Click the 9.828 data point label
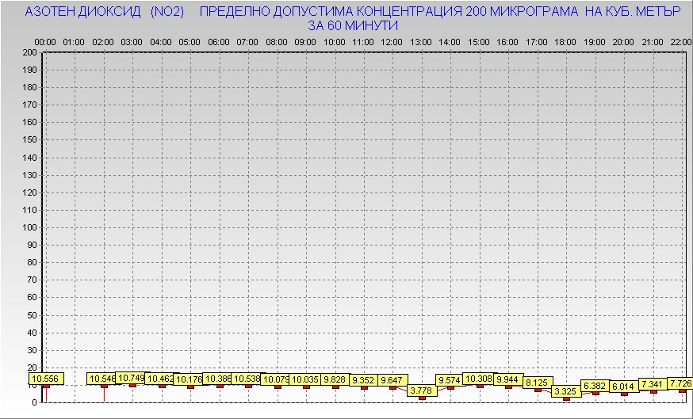The height and width of the screenshot is (419, 693). click(335, 379)
